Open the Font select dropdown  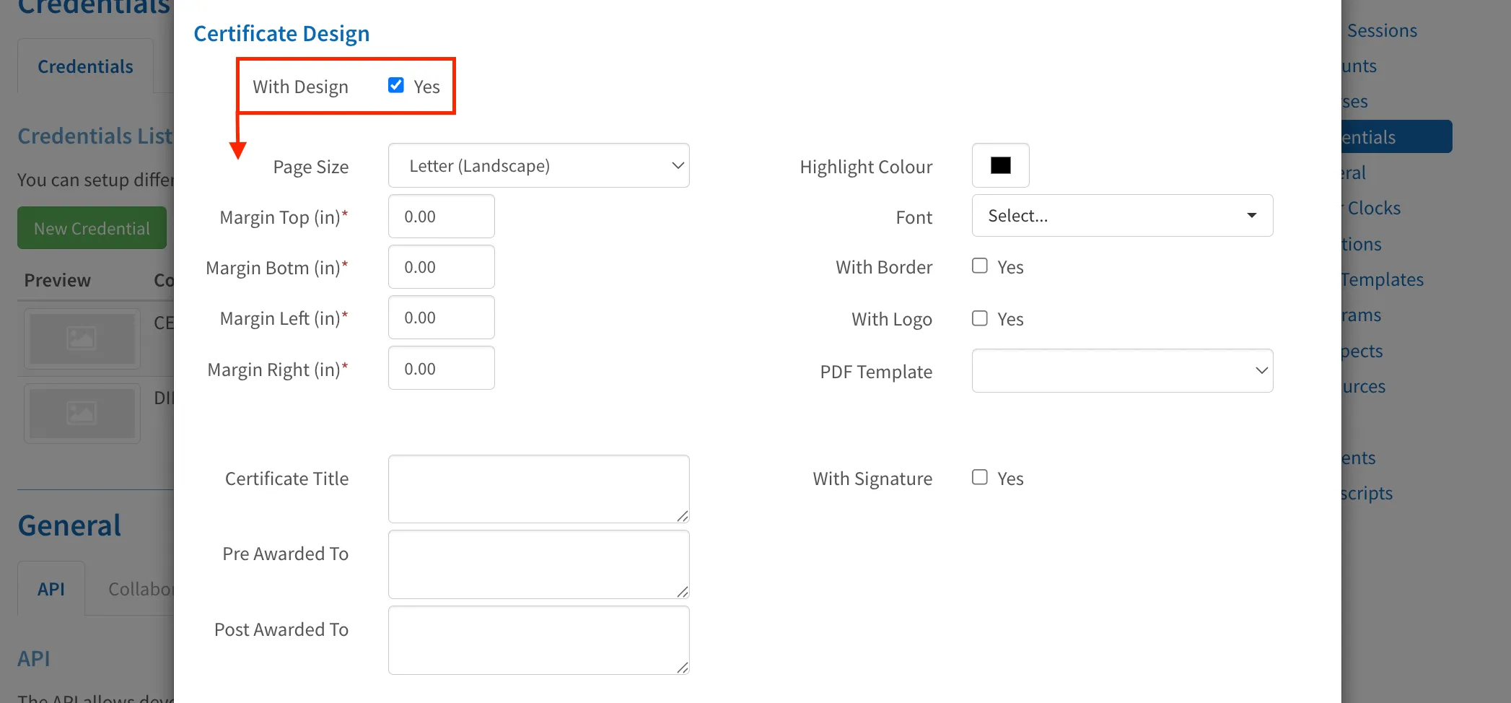click(x=1122, y=215)
